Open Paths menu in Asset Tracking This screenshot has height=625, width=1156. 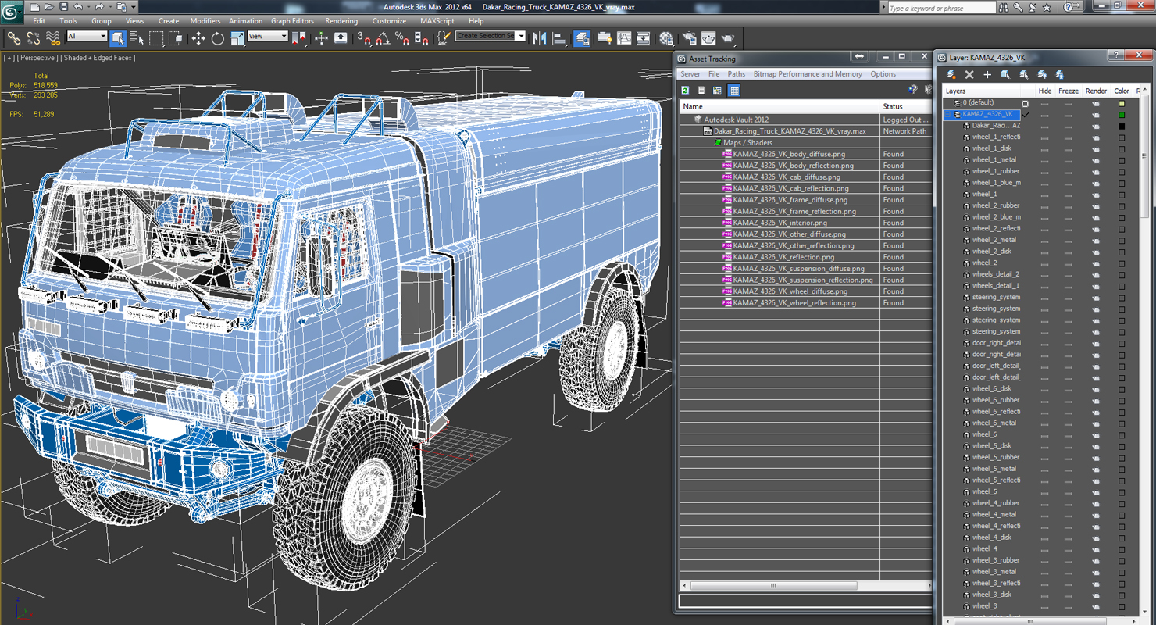click(737, 74)
